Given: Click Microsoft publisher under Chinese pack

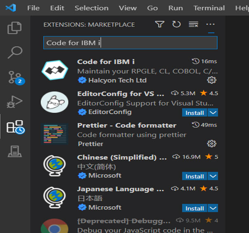Looking at the screenshot, I should [105, 175].
